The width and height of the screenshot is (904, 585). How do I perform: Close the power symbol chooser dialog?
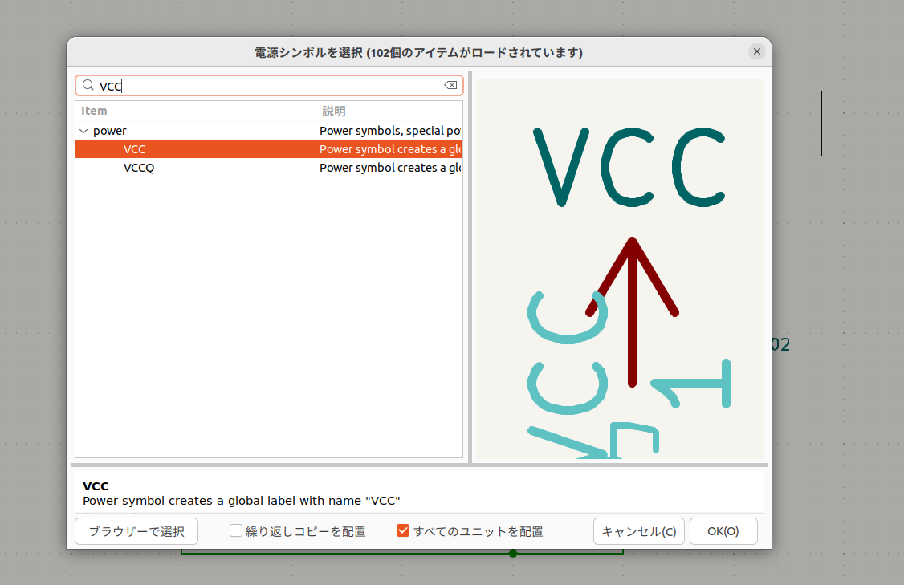(756, 51)
